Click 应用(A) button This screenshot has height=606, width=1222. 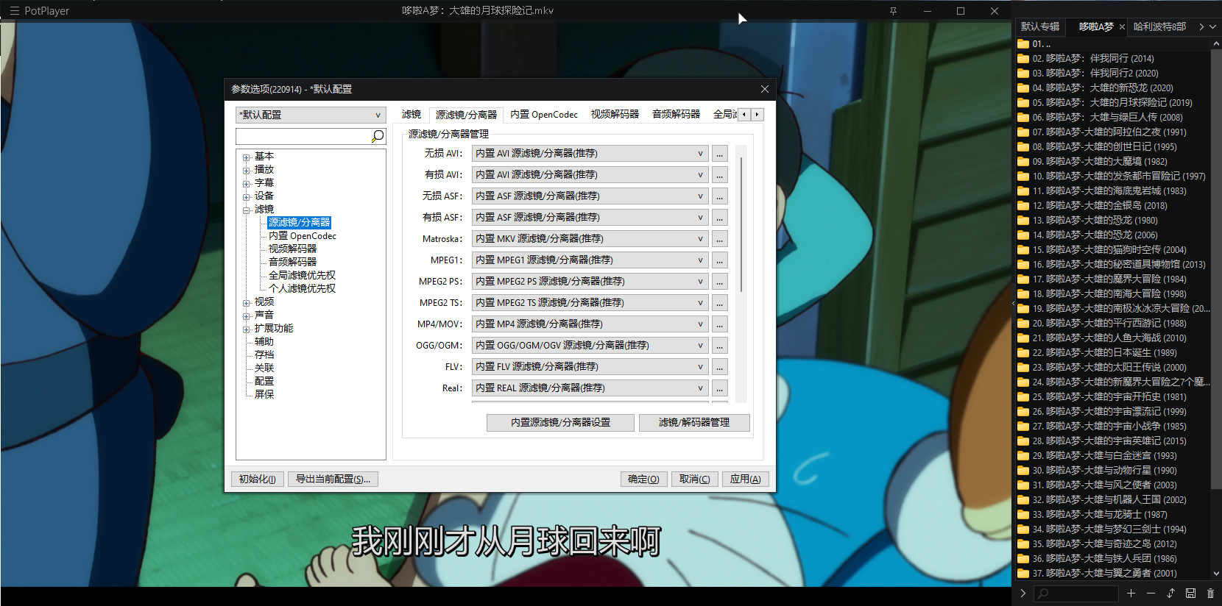pyautogui.click(x=745, y=480)
